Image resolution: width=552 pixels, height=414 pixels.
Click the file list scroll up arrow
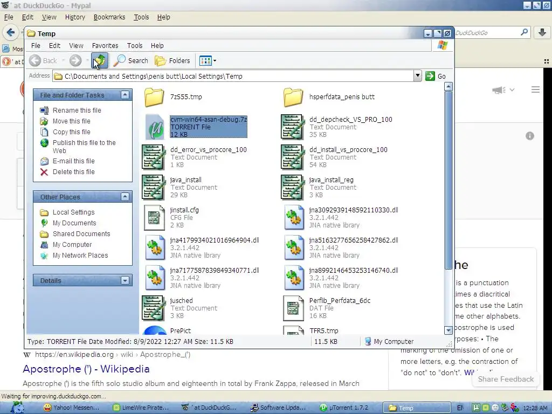click(x=448, y=86)
